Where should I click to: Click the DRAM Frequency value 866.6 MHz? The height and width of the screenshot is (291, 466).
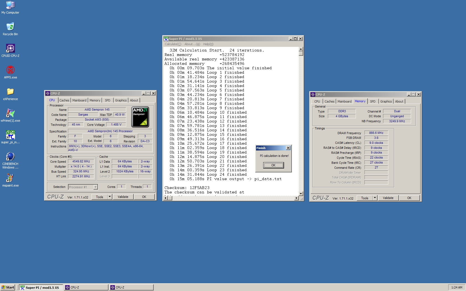coord(376,133)
